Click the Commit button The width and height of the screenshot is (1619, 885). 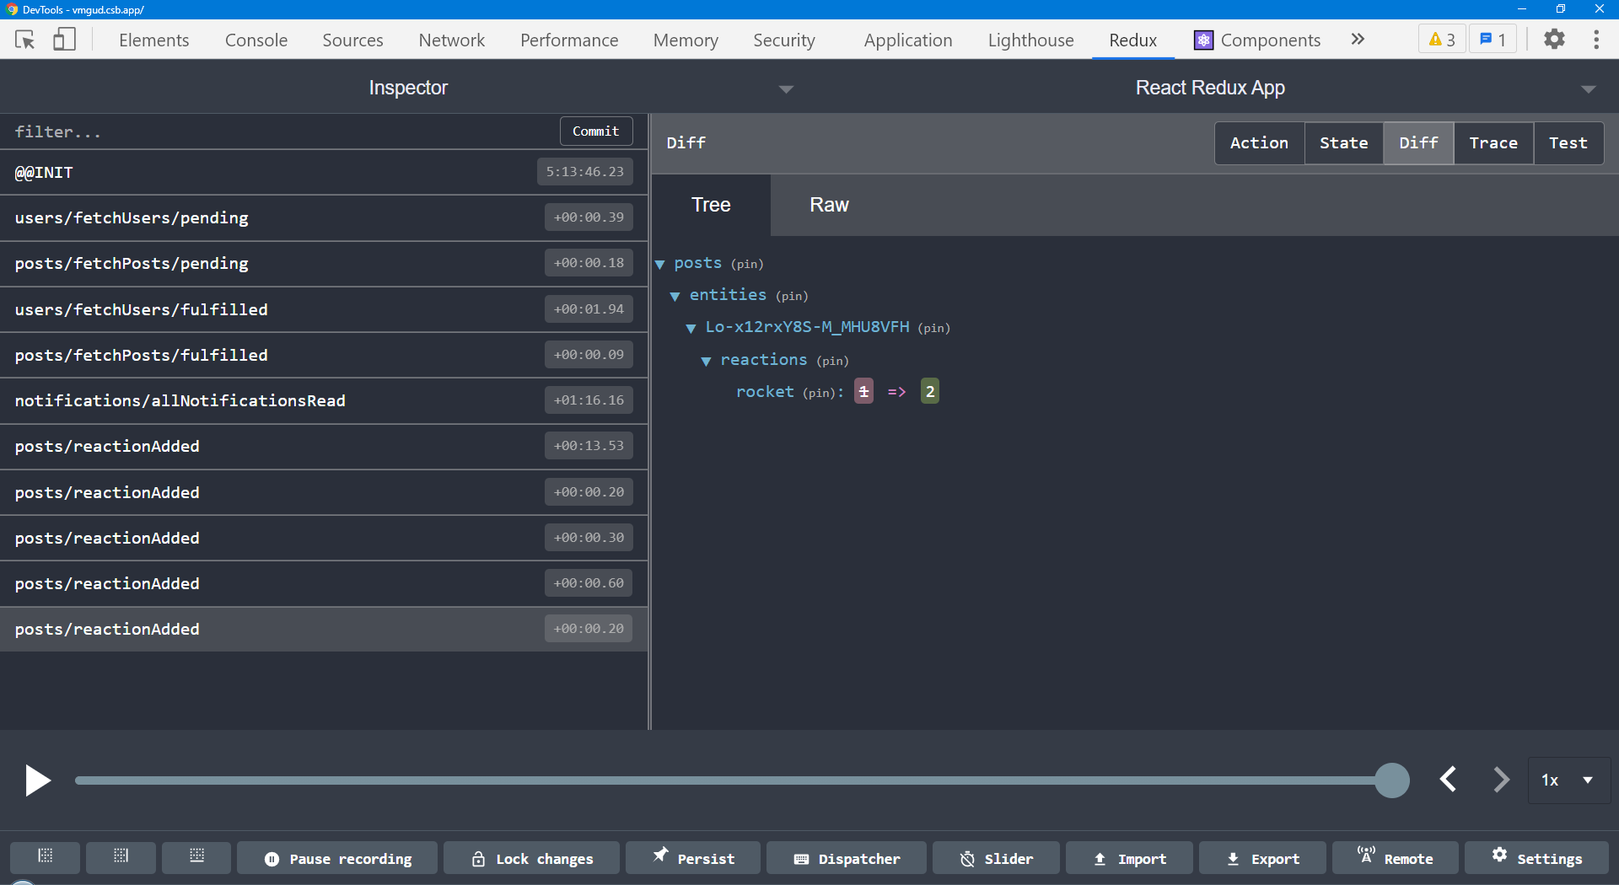coord(596,131)
